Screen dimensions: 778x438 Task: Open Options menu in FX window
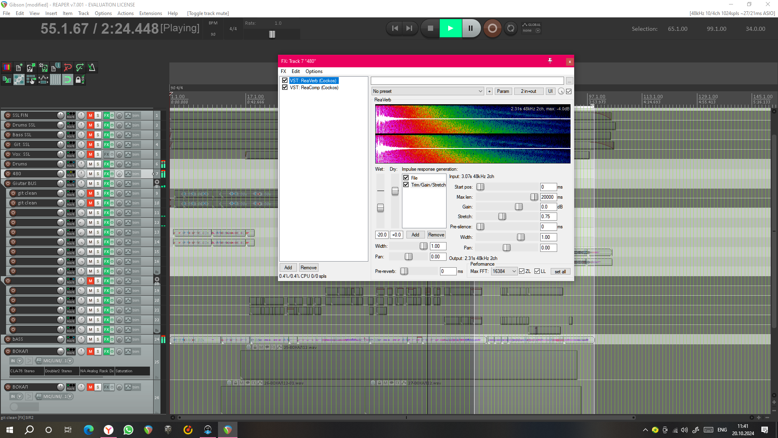(x=314, y=71)
